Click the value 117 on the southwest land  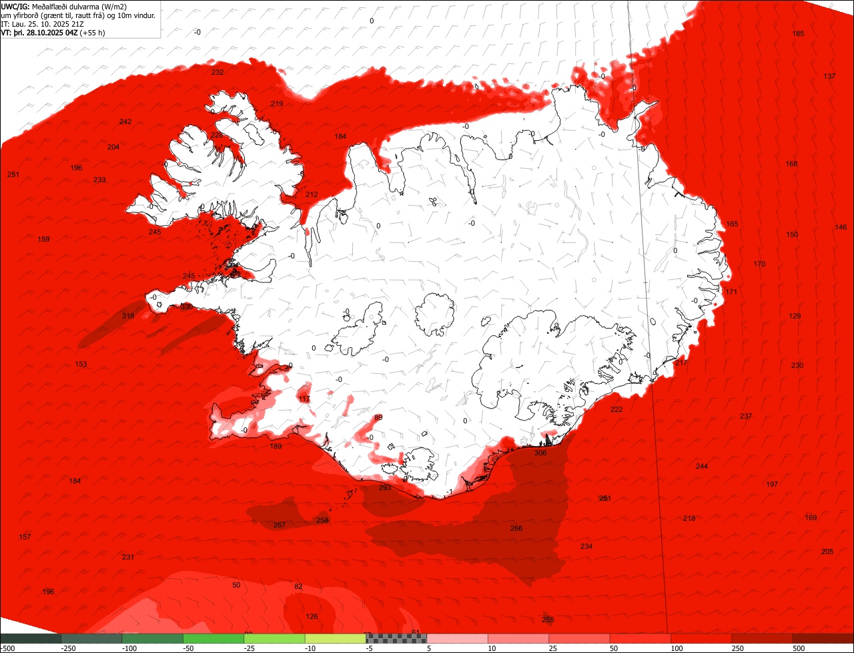(x=304, y=399)
